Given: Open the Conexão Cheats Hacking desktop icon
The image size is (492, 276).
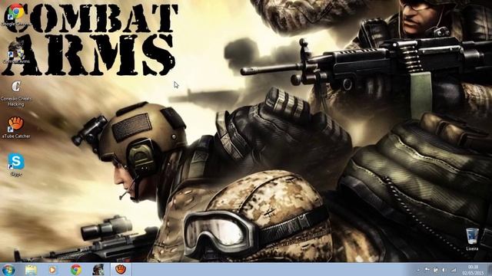Looking at the screenshot, I should pyautogui.click(x=16, y=94).
